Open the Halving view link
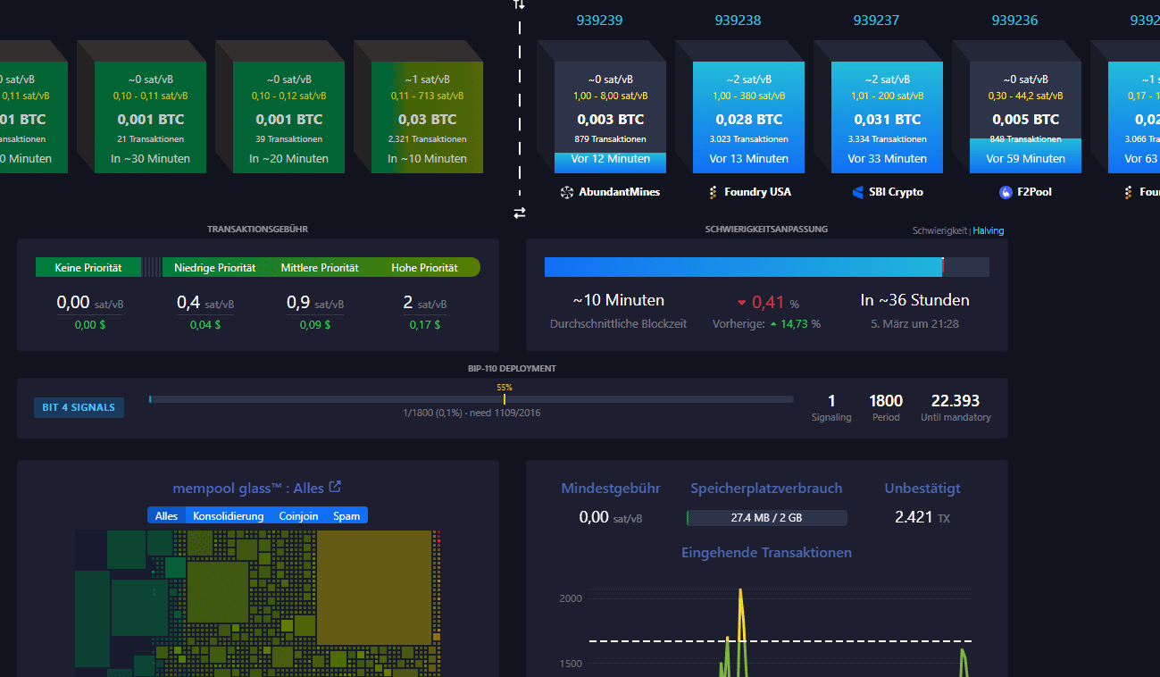The height and width of the screenshot is (677, 1160). [x=988, y=230]
